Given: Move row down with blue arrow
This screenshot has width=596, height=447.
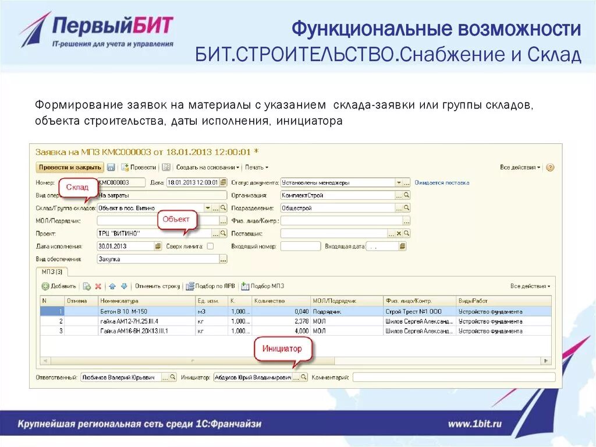Looking at the screenshot, I should pos(124,286).
